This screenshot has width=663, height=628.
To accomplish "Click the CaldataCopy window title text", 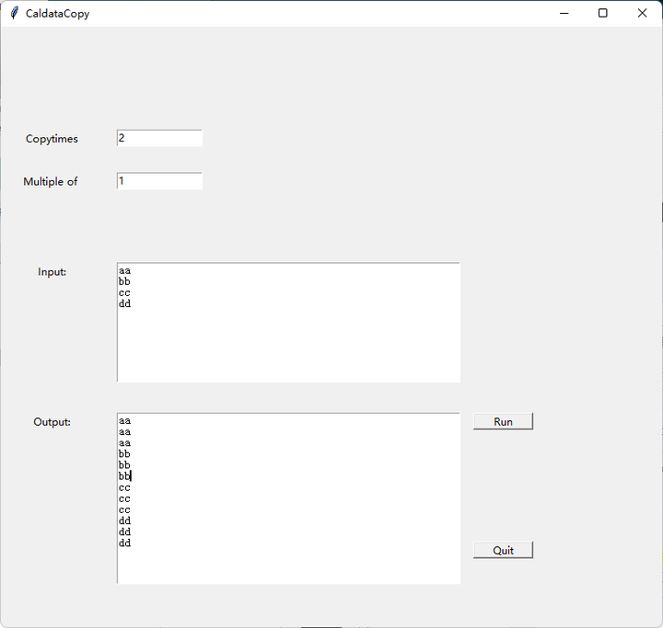I will tap(57, 14).
